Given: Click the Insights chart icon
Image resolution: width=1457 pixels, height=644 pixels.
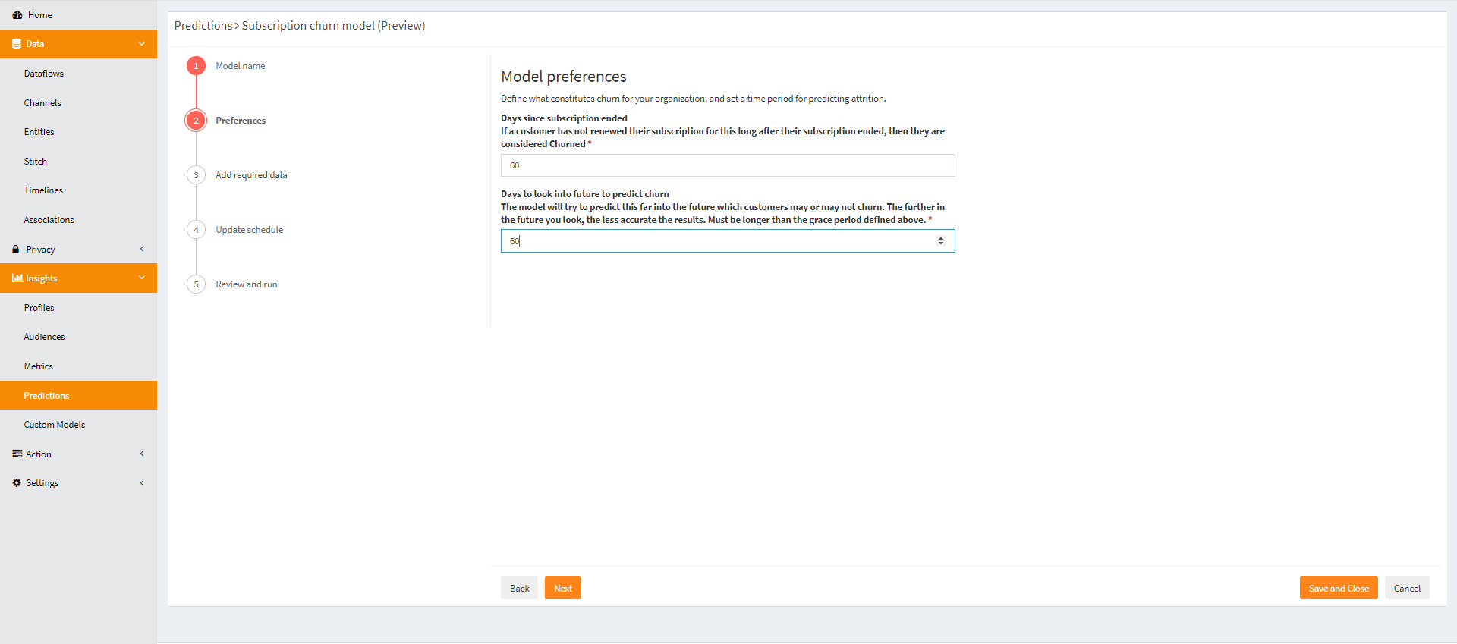Looking at the screenshot, I should (x=17, y=278).
